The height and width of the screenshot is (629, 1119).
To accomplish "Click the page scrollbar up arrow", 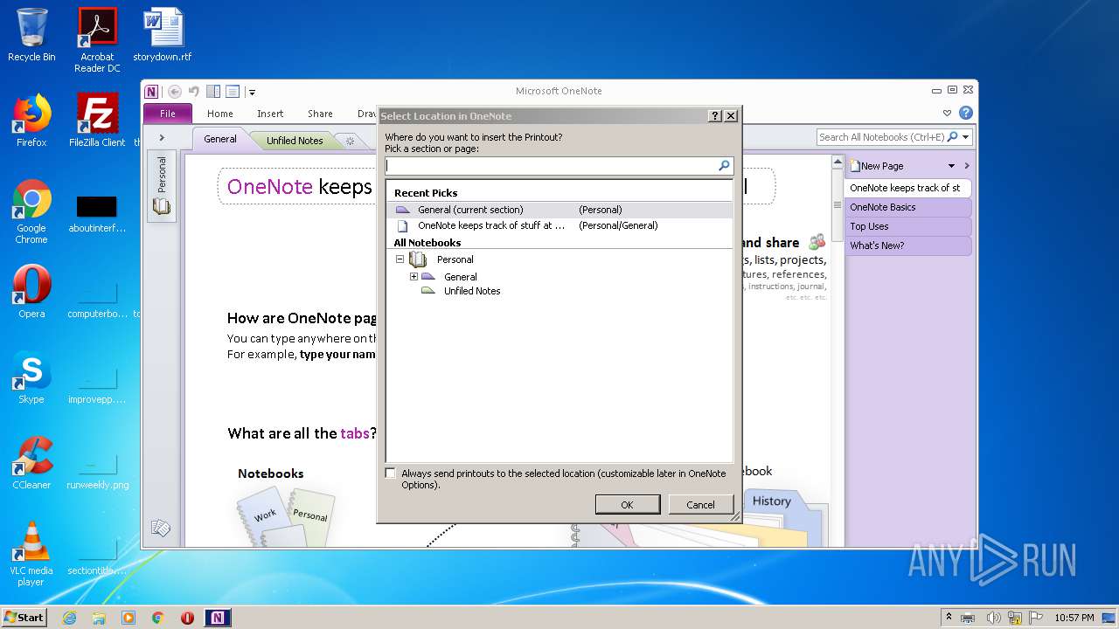I will (x=837, y=162).
